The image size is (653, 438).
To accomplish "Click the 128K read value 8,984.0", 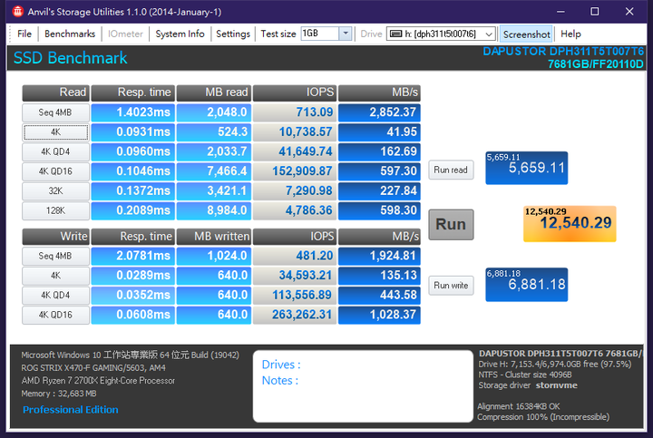I will click(x=214, y=210).
